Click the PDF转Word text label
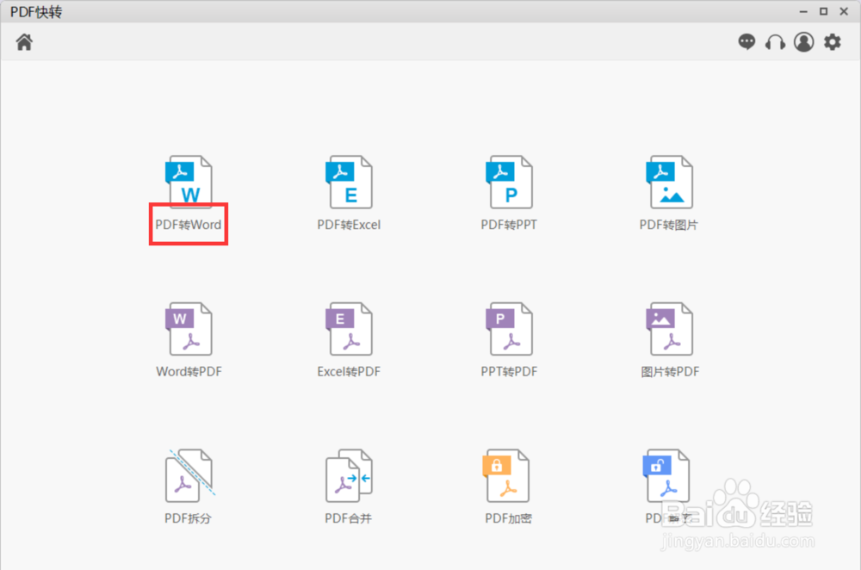The image size is (861, 570). [189, 225]
